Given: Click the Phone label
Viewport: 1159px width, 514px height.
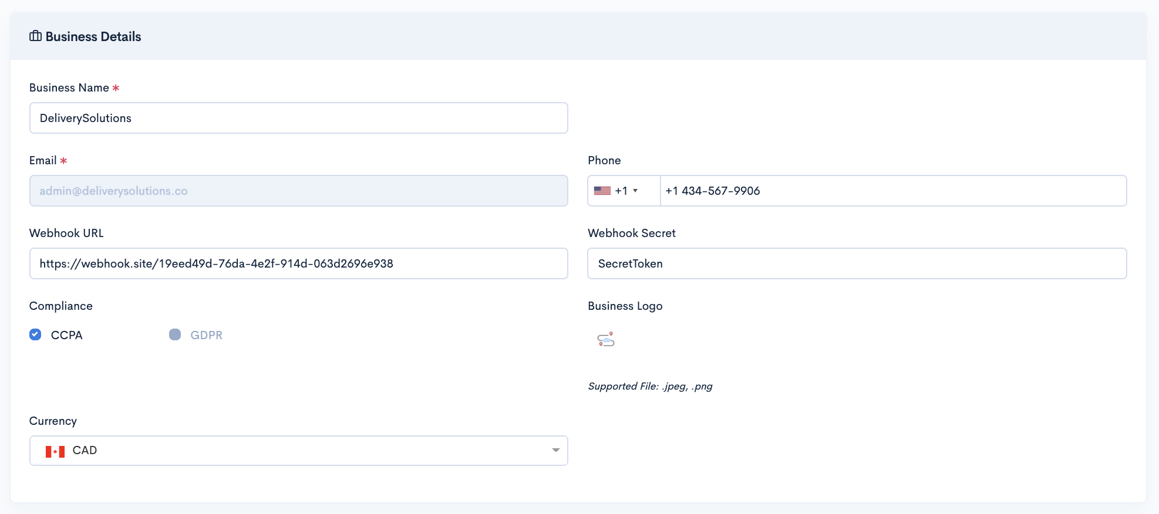Looking at the screenshot, I should pos(604,160).
